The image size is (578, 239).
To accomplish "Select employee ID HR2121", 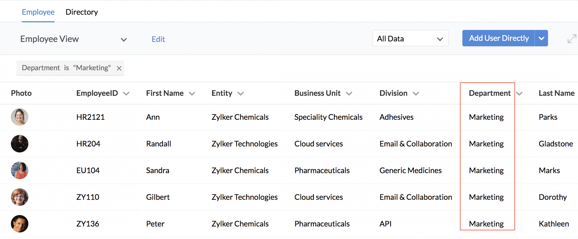I will 90,117.
